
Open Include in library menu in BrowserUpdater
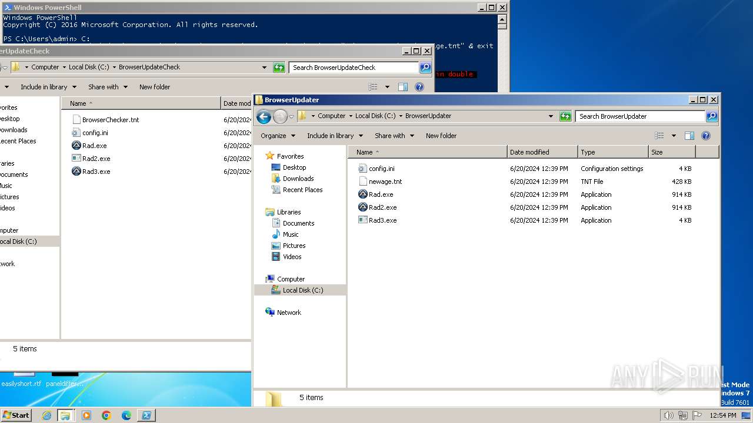click(334, 136)
